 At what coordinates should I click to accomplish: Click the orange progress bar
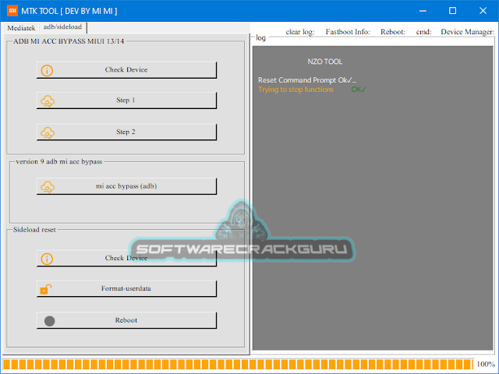[x=238, y=364]
